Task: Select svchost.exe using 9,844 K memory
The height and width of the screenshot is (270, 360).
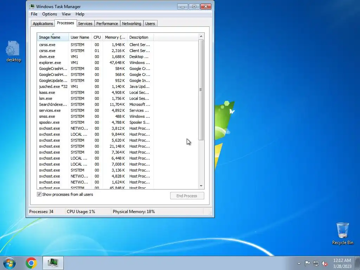Action: 95,134
